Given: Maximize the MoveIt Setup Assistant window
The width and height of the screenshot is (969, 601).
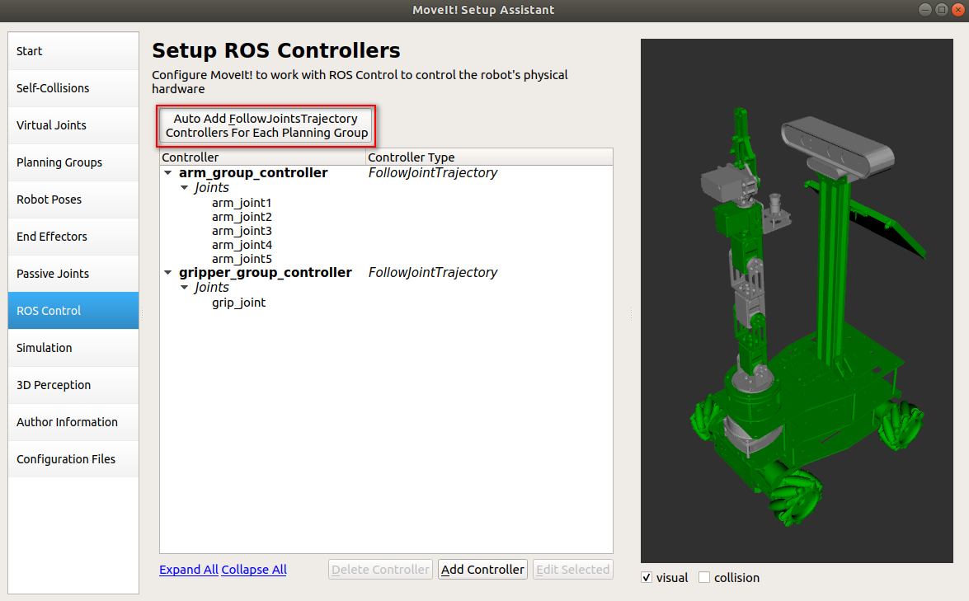Looking at the screenshot, I should (941, 9).
